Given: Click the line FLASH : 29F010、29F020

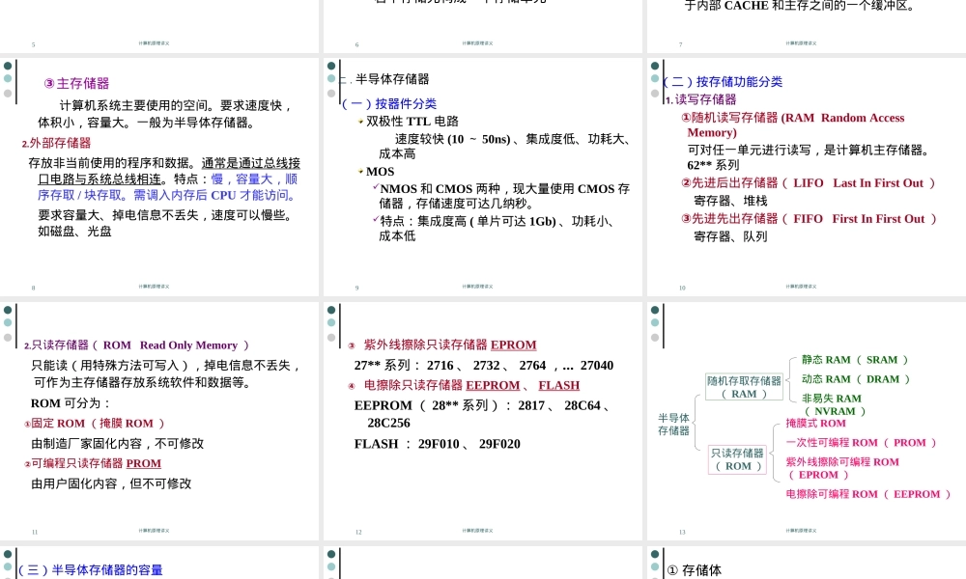Looking at the screenshot, I should point(437,444).
